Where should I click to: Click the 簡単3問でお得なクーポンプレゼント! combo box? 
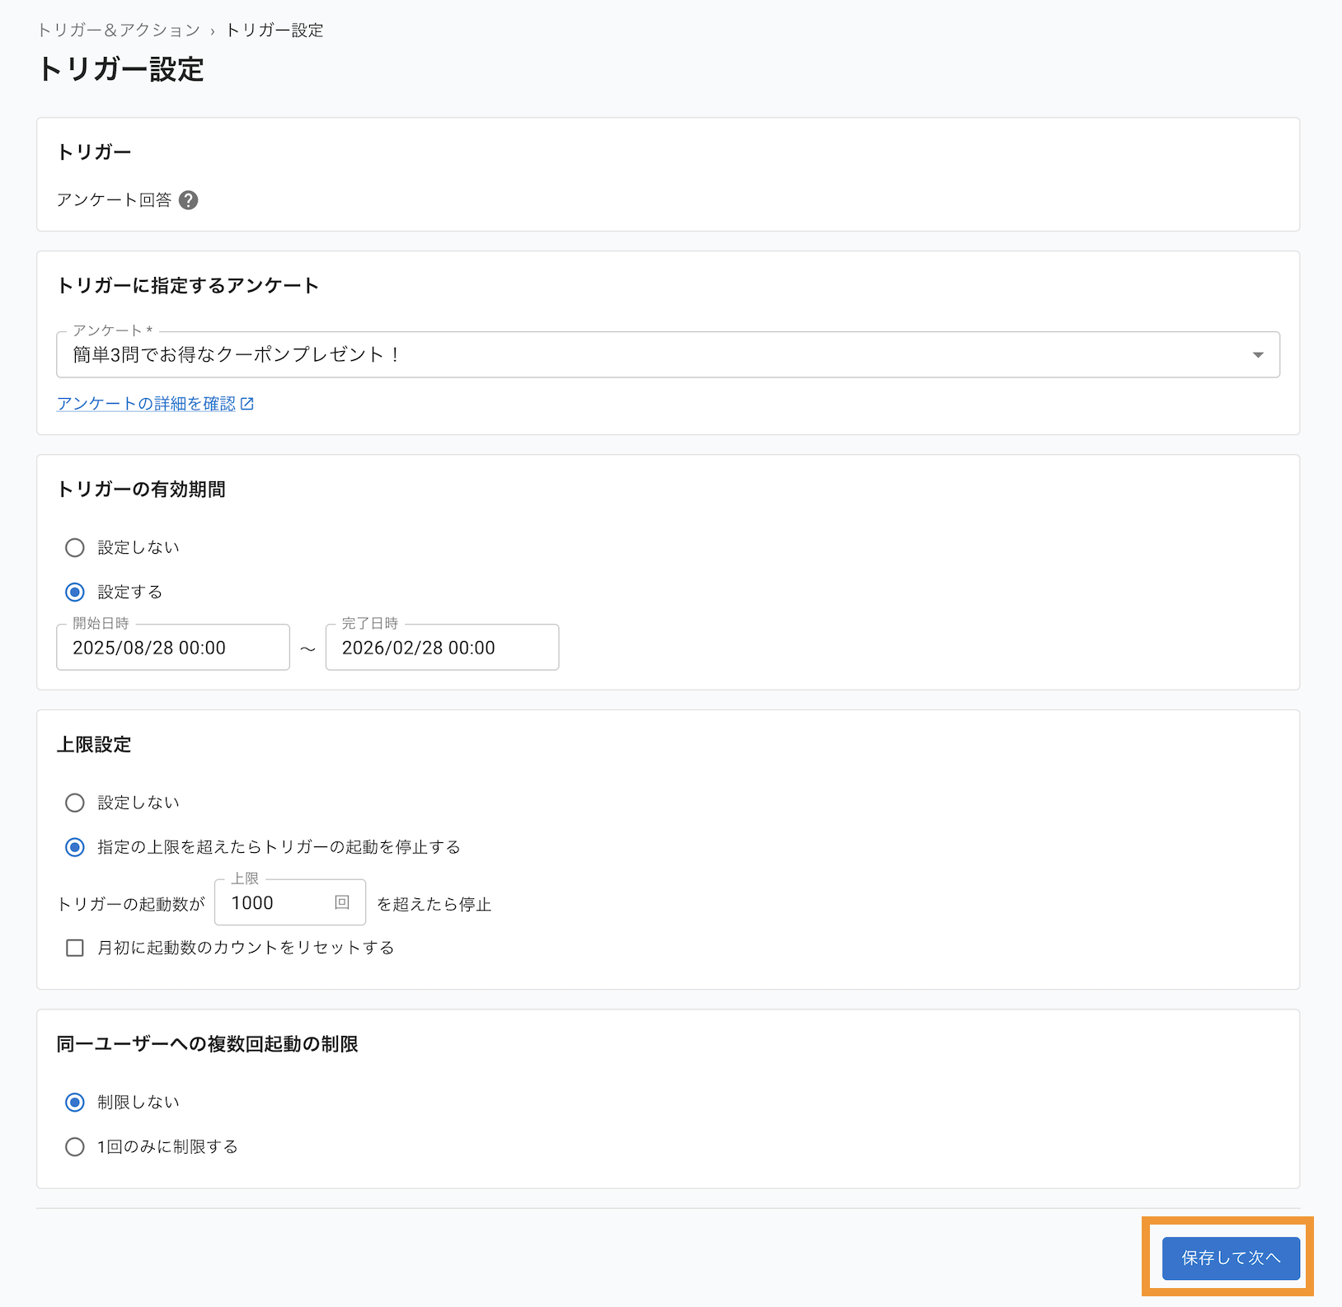pos(668,355)
